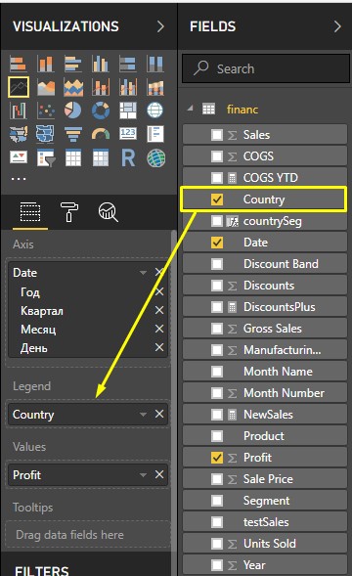Select the Matrix visual
The height and width of the screenshot is (576, 352).
[101, 158]
